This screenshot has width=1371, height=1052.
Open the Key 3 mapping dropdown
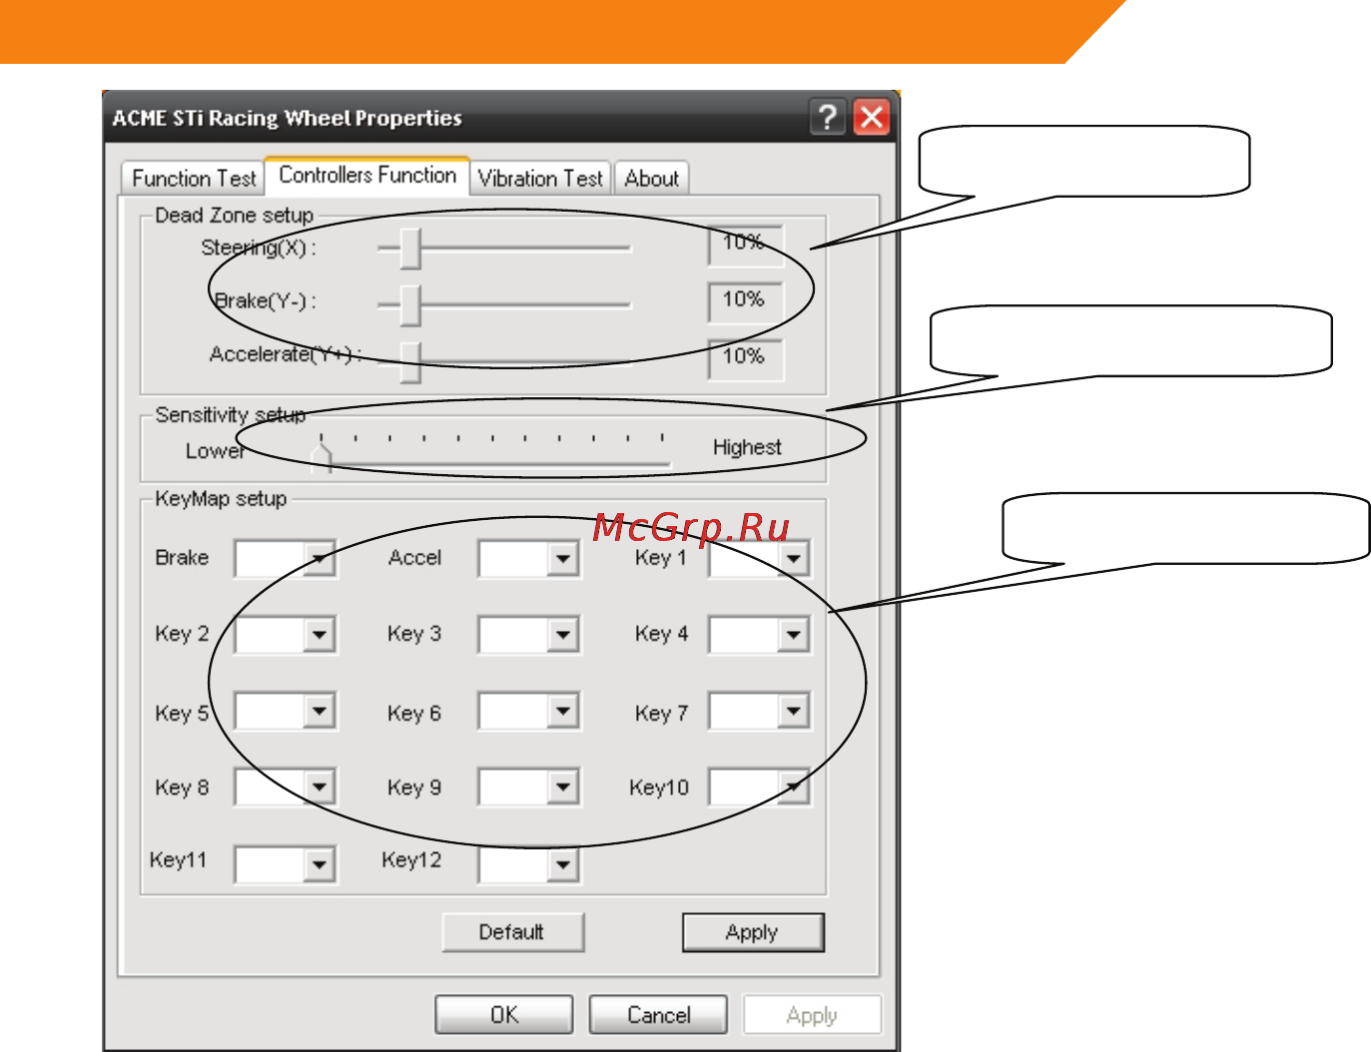(563, 634)
